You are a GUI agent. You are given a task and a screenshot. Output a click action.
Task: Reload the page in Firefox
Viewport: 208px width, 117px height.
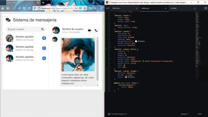(x=29, y=8)
